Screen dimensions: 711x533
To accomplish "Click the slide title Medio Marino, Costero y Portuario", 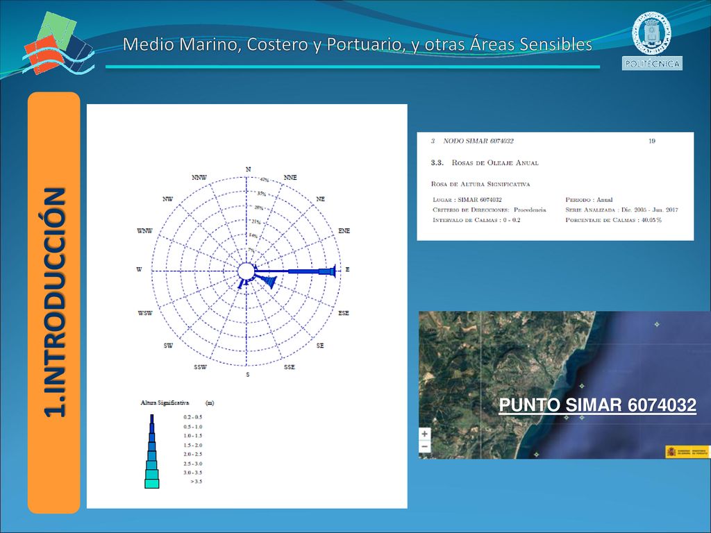I will point(358,44).
